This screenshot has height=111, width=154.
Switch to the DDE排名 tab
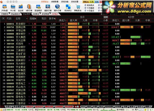tap(36, 14)
